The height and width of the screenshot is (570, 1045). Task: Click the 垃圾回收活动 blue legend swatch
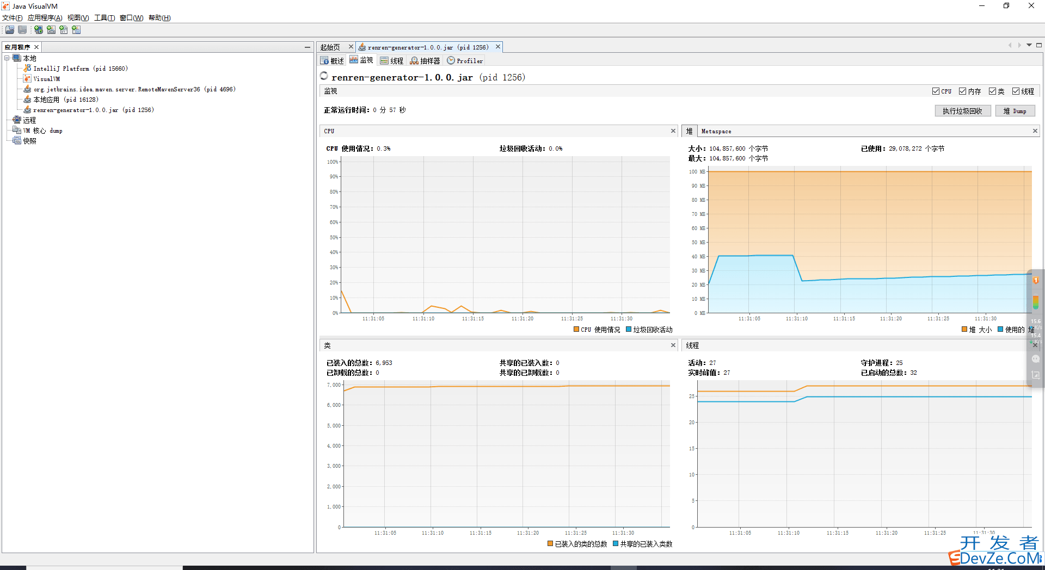point(629,330)
